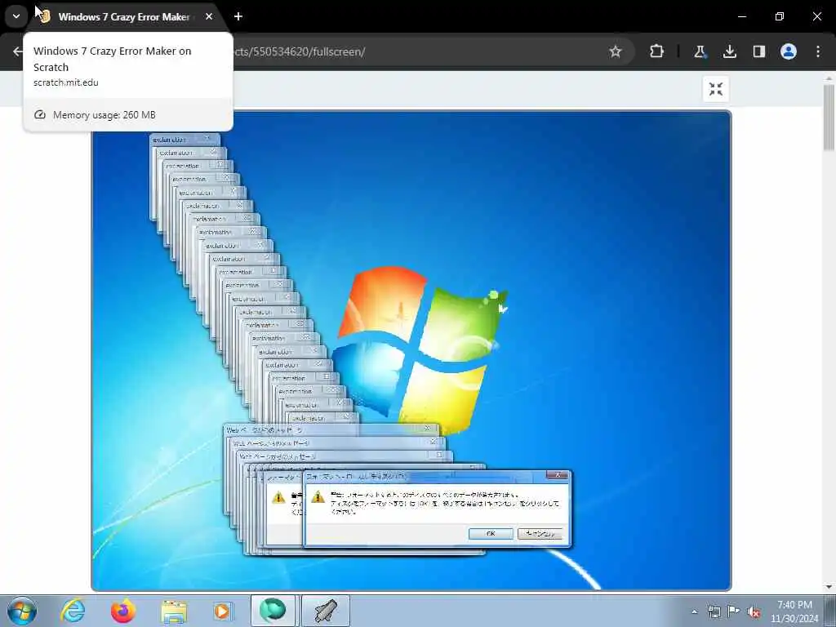This screenshot has height=627, width=836.
Task: Click OK in the front warning dialog
Action: (491, 533)
